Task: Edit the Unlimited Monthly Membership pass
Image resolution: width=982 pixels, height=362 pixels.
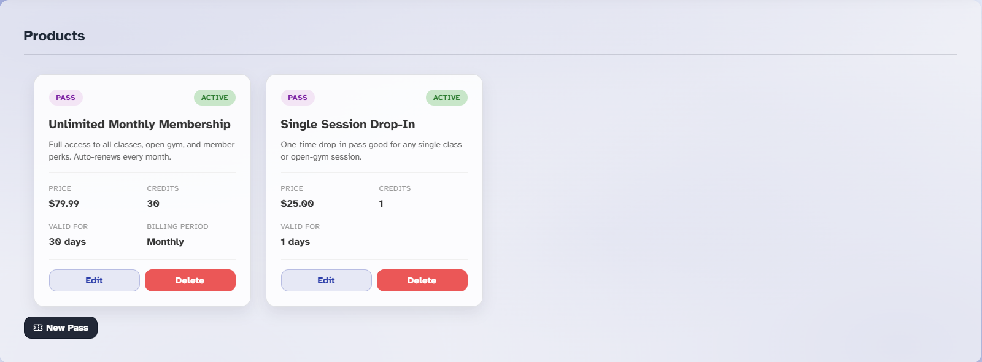Action: (94, 280)
